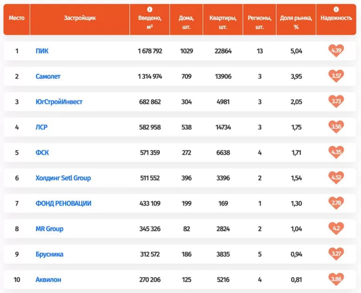The height and width of the screenshot is (293, 361).
Task: Click Setl Group heart rating 4.52
Action: (336, 178)
